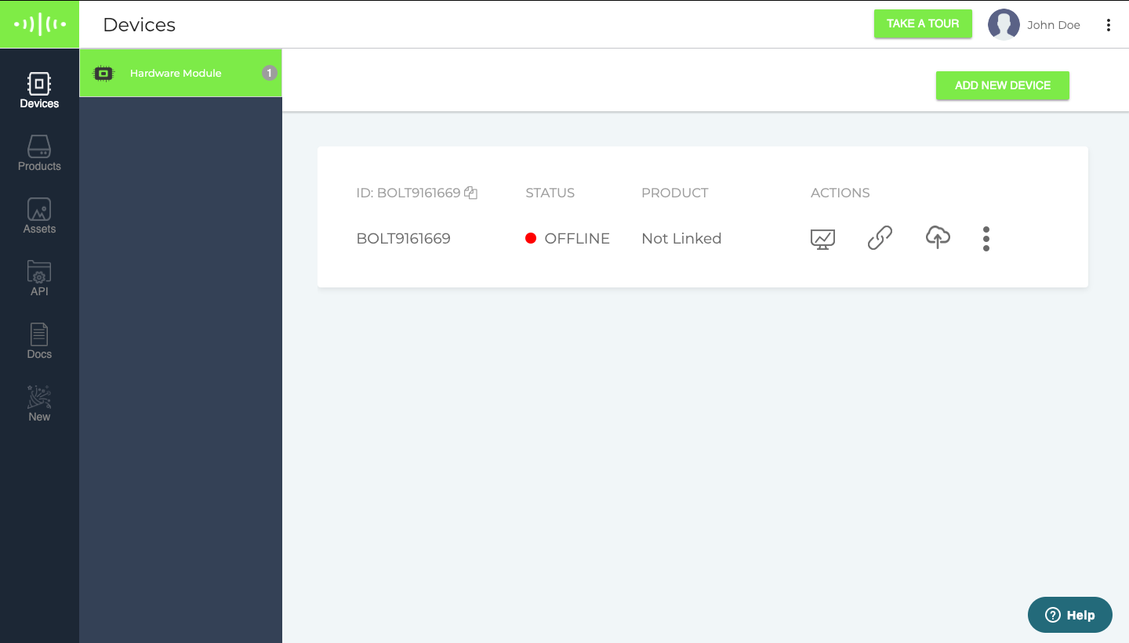
Task: Open the Help widget
Action: tap(1070, 615)
